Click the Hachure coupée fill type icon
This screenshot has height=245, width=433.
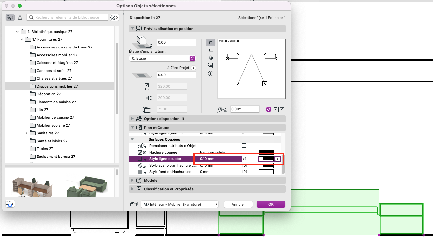click(x=142, y=152)
